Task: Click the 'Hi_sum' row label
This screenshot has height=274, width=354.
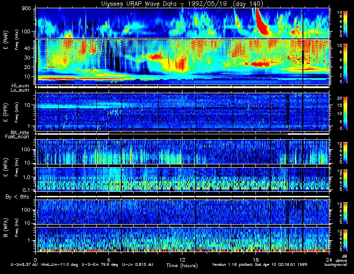Action: coord(21,86)
